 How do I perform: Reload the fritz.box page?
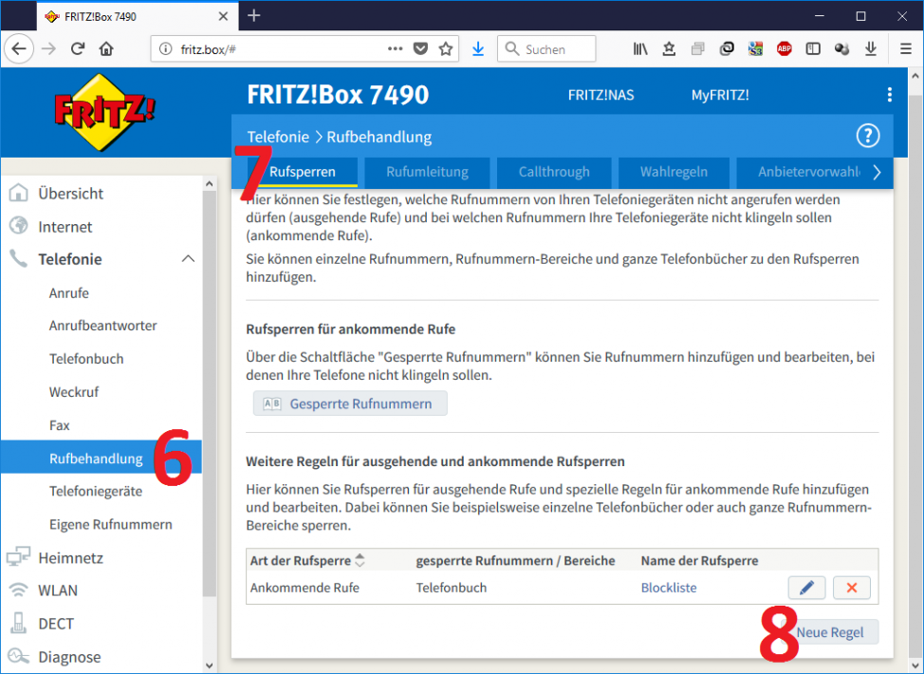click(x=78, y=48)
